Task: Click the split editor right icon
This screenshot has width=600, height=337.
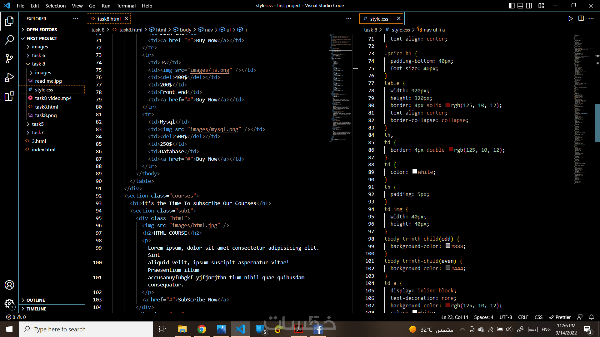Action: tap(581, 19)
